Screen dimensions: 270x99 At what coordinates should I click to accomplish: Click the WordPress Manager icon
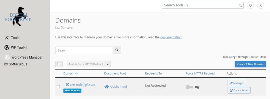tap(7, 57)
